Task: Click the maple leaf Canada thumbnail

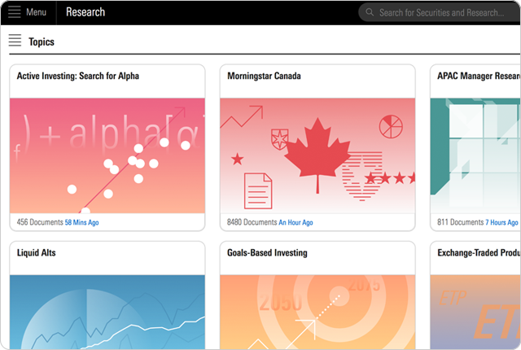Action: point(317,155)
